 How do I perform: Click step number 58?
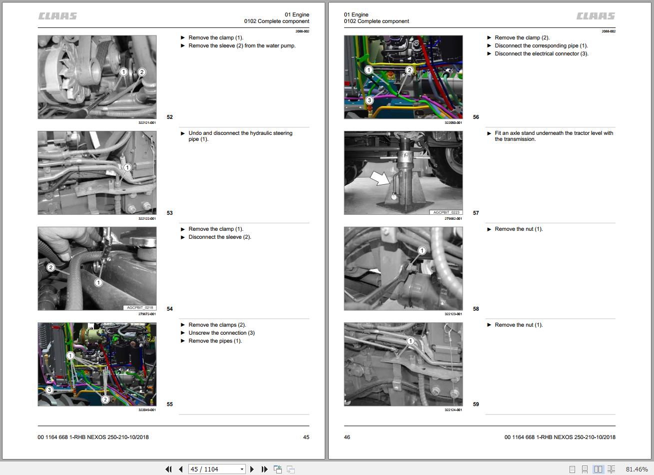click(476, 309)
